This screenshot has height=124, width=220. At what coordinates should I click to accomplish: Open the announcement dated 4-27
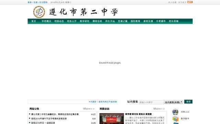point(55,114)
